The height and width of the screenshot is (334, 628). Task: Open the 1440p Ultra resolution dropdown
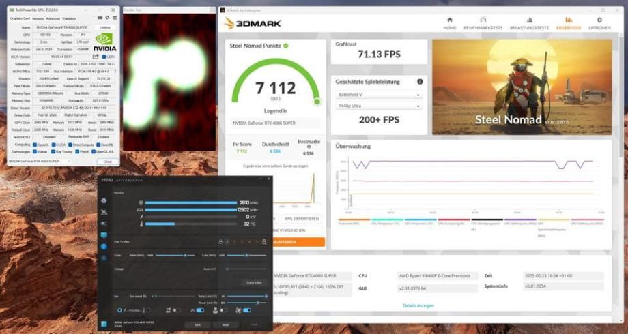(379, 106)
